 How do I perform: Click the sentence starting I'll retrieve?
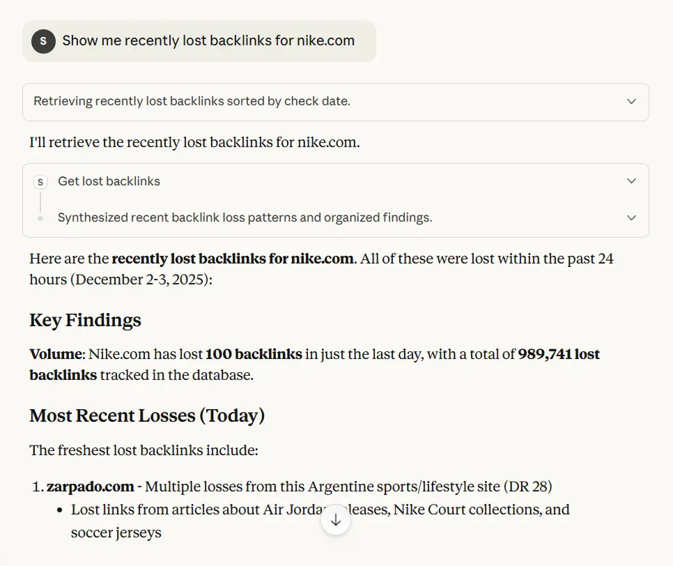coord(194,143)
